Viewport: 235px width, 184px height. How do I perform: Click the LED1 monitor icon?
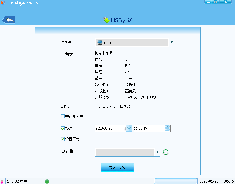click(x=100, y=43)
